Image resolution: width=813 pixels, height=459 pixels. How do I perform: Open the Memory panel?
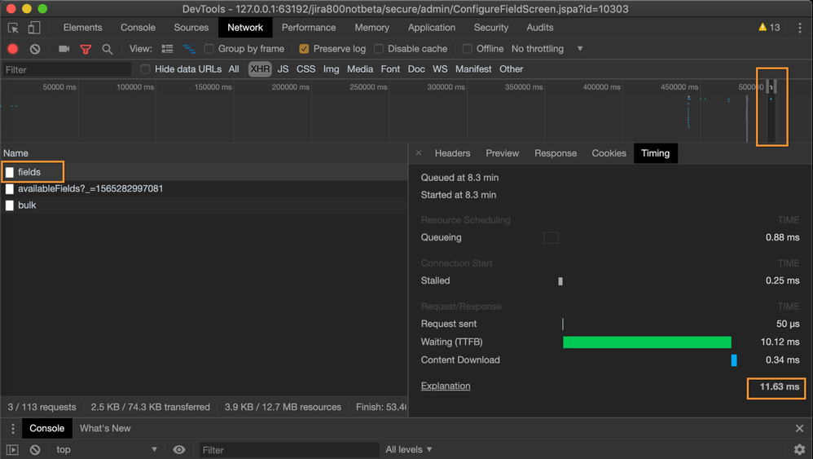pyautogui.click(x=371, y=28)
